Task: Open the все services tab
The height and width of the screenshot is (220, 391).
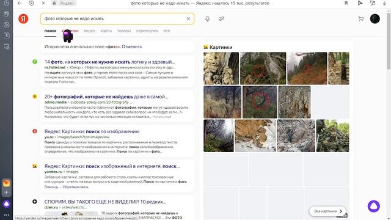Action: (x=167, y=31)
